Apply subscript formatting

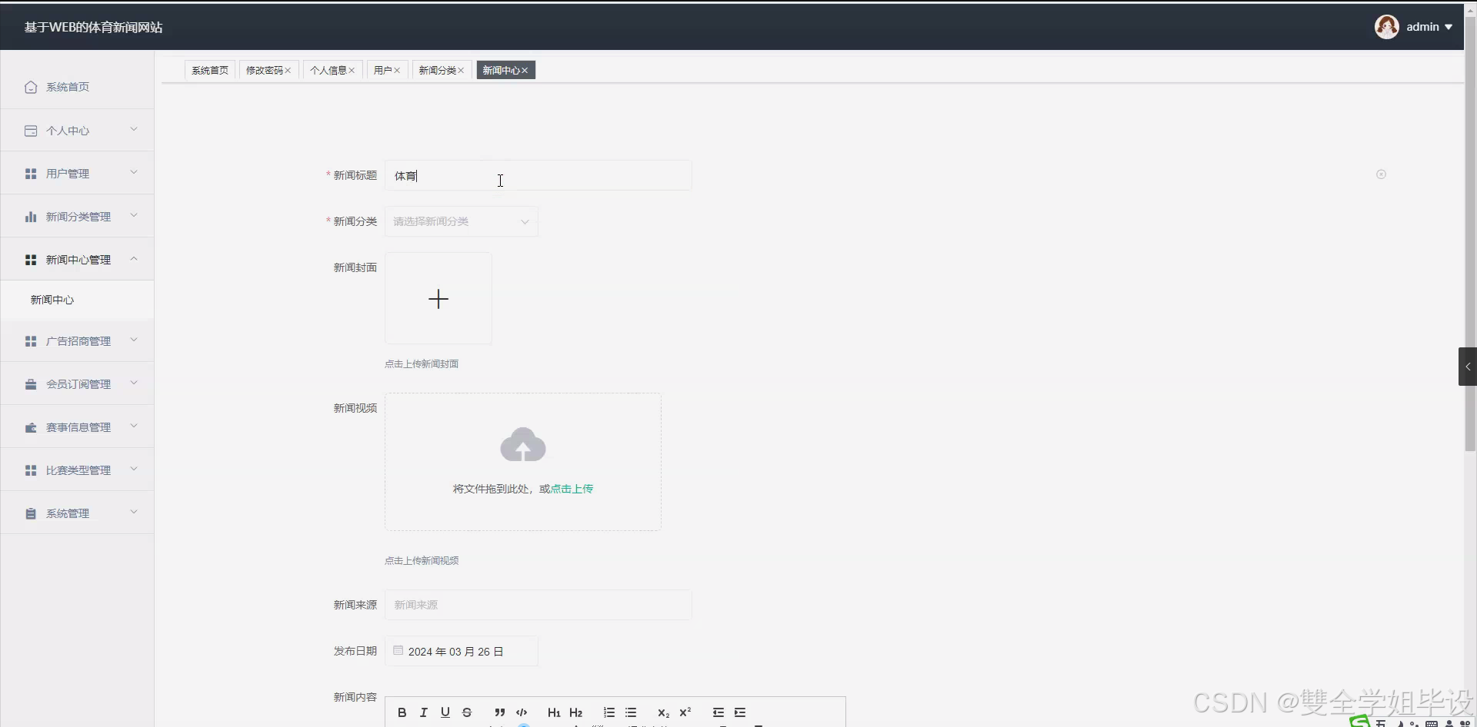pyautogui.click(x=663, y=713)
